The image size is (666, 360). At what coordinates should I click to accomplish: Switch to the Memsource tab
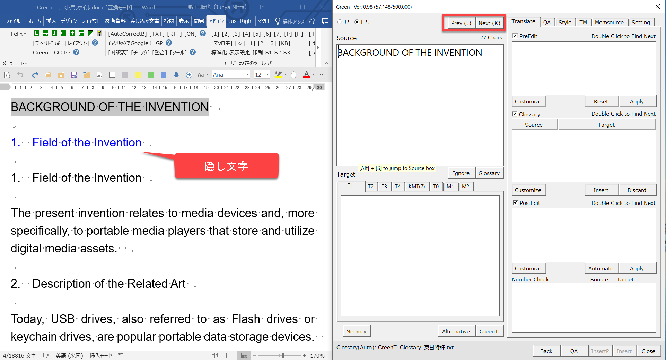[609, 22]
